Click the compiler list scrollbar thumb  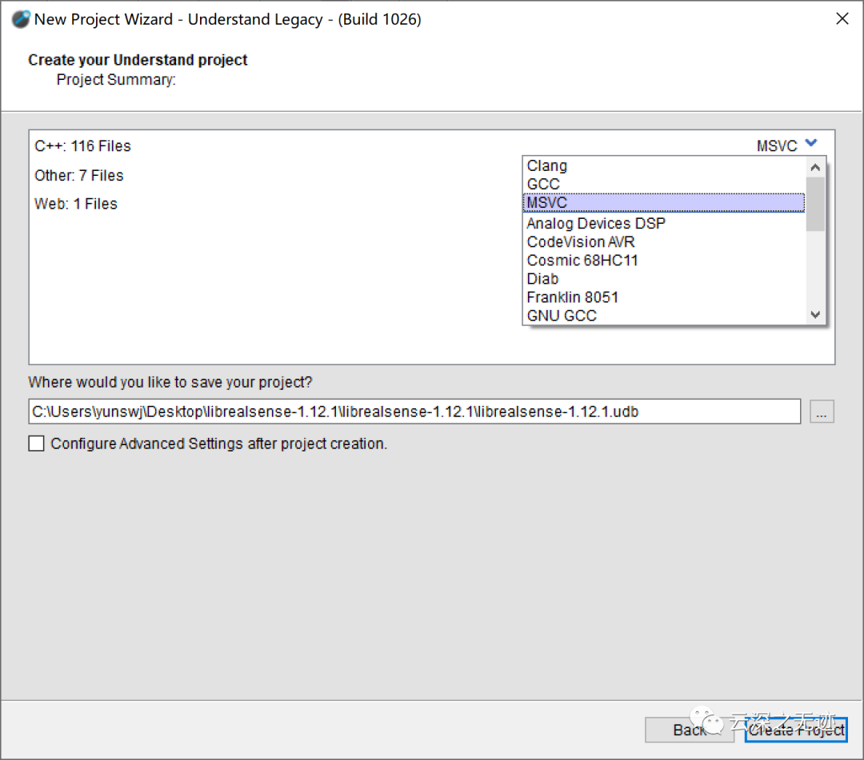(815, 204)
